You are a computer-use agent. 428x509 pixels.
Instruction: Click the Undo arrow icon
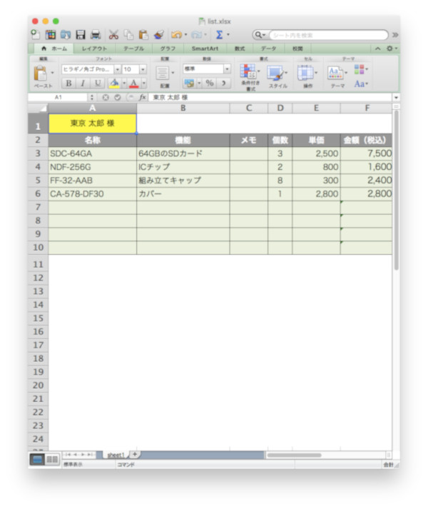176,34
